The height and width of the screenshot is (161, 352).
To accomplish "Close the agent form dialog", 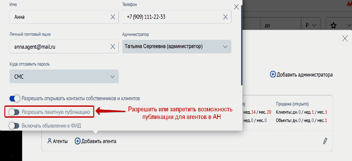I will (x=236, y=7).
